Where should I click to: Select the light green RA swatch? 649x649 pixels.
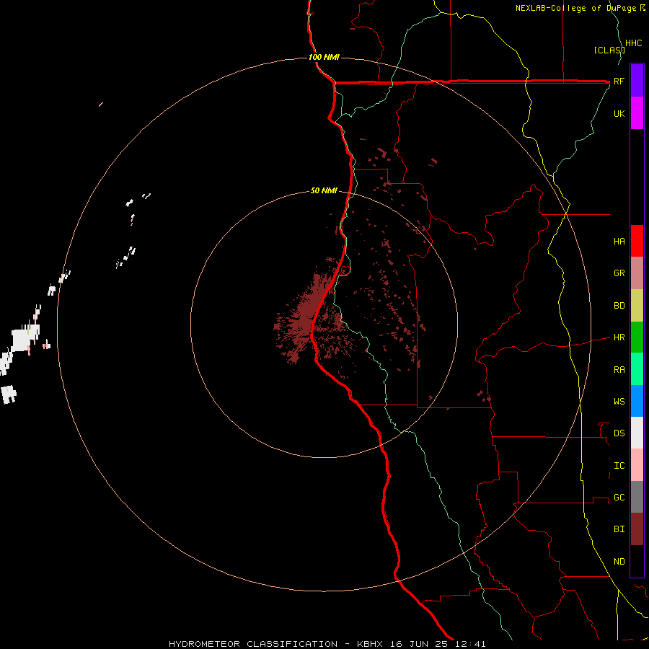tap(637, 369)
